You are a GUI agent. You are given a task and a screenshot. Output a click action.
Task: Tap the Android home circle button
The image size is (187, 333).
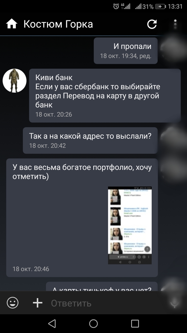tap(93, 323)
